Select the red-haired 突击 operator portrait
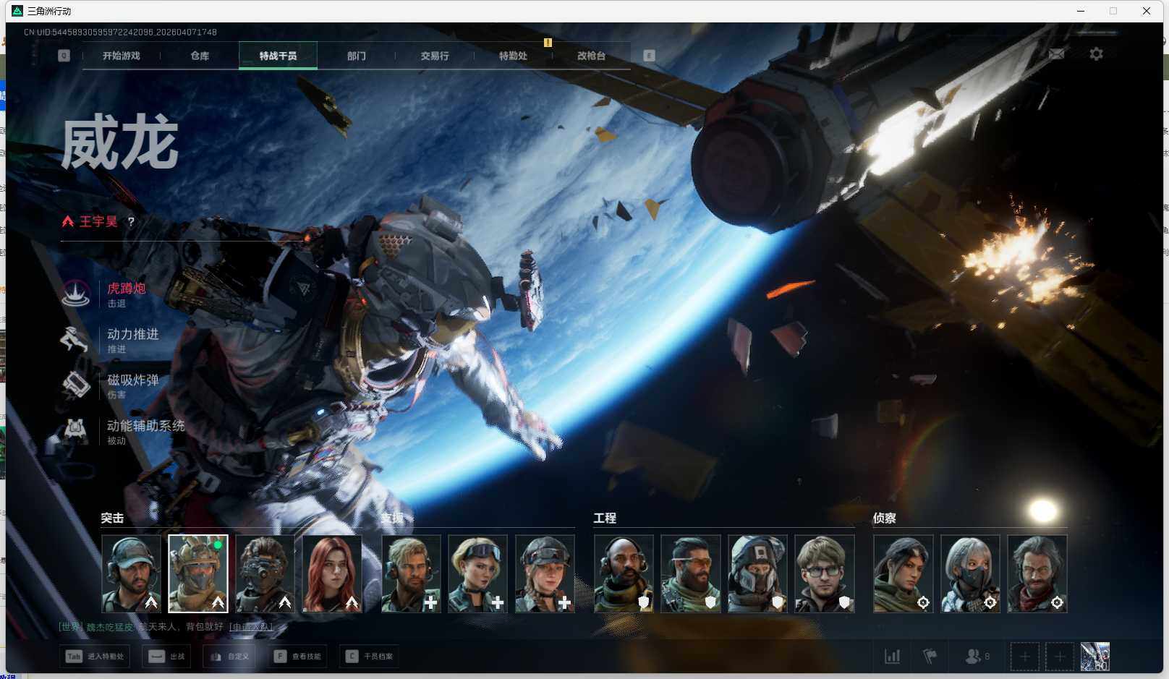Image resolution: width=1169 pixels, height=679 pixels. click(x=332, y=573)
